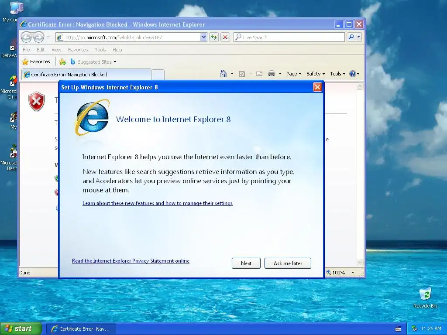Viewport: 447px width, 335px height.
Task: Open the Edit menu
Action: click(41, 50)
